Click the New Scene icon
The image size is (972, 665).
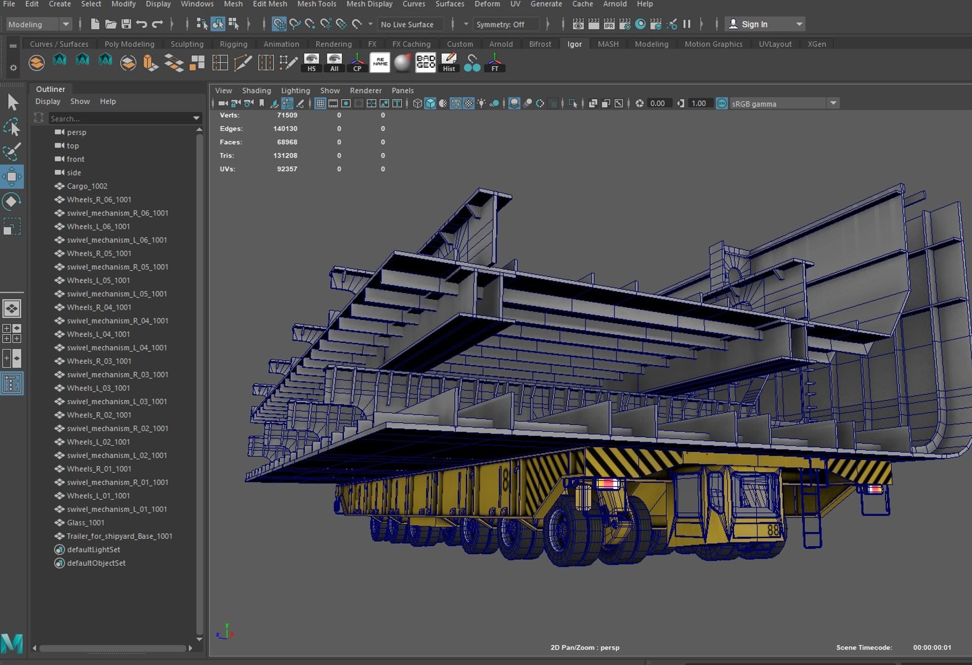click(95, 24)
